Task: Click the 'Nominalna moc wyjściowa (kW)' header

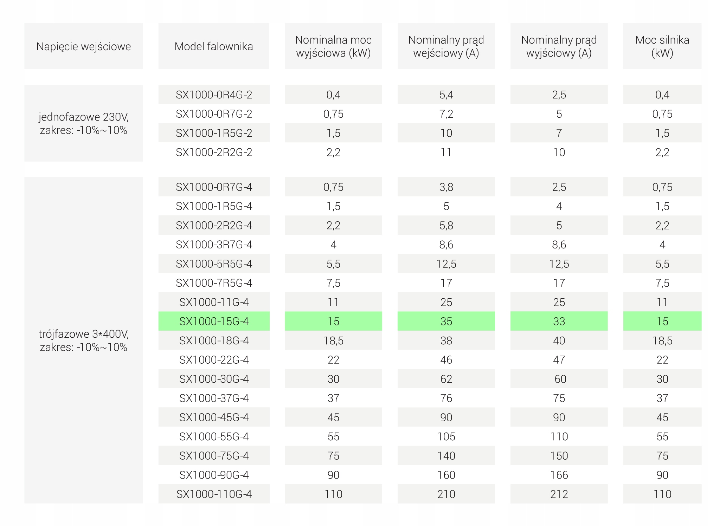Action: [x=333, y=46]
